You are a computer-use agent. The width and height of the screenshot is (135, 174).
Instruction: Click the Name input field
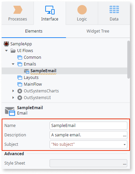point(88,126)
